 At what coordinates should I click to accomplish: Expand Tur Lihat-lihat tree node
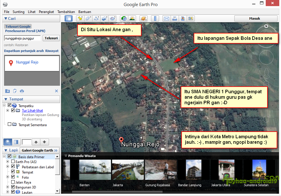click(8, 110)
